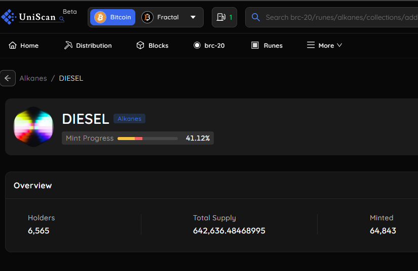Click the Alkanes tag badge
Viewport: 418px width, 271px height.
[x=129, y=119]
